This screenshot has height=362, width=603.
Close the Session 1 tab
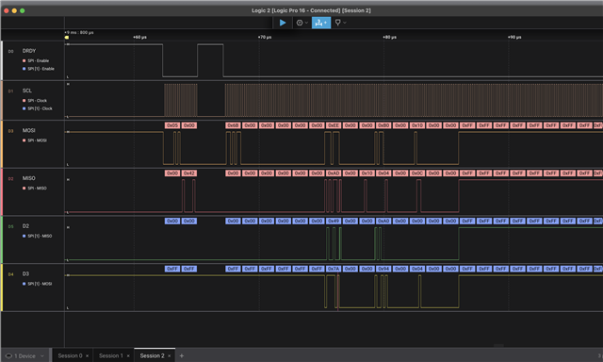(x=128, y=355)
